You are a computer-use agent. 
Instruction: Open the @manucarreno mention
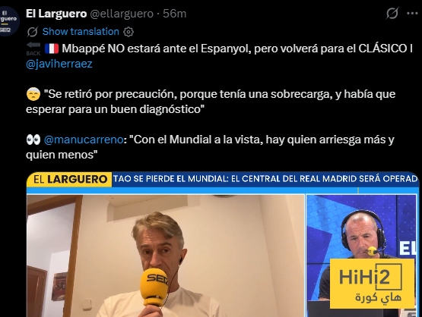point(84,140)
